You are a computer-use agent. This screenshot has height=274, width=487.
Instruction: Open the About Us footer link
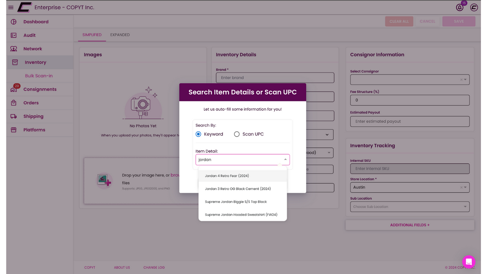[122, 268]
